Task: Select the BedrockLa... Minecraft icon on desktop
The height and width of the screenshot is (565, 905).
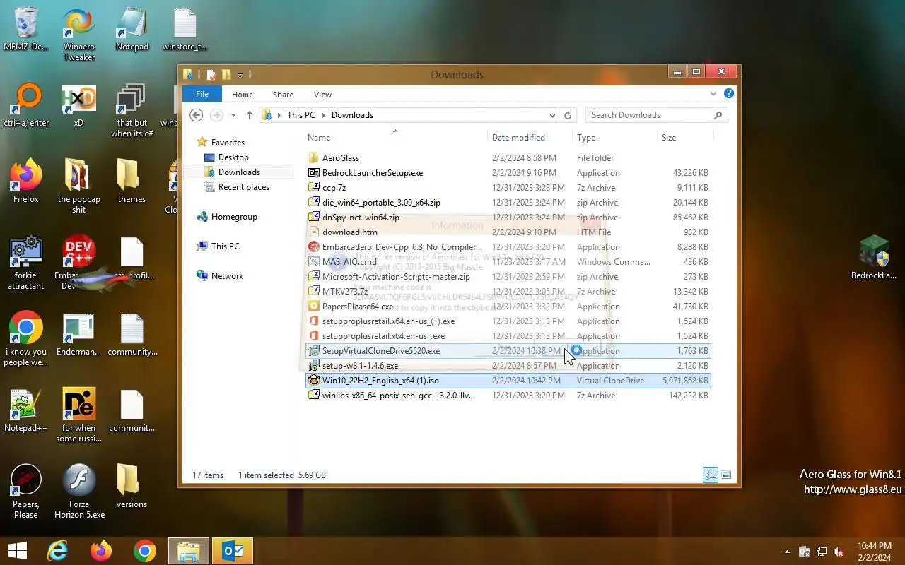Action: pyautogui.click(x=873, y=258)
